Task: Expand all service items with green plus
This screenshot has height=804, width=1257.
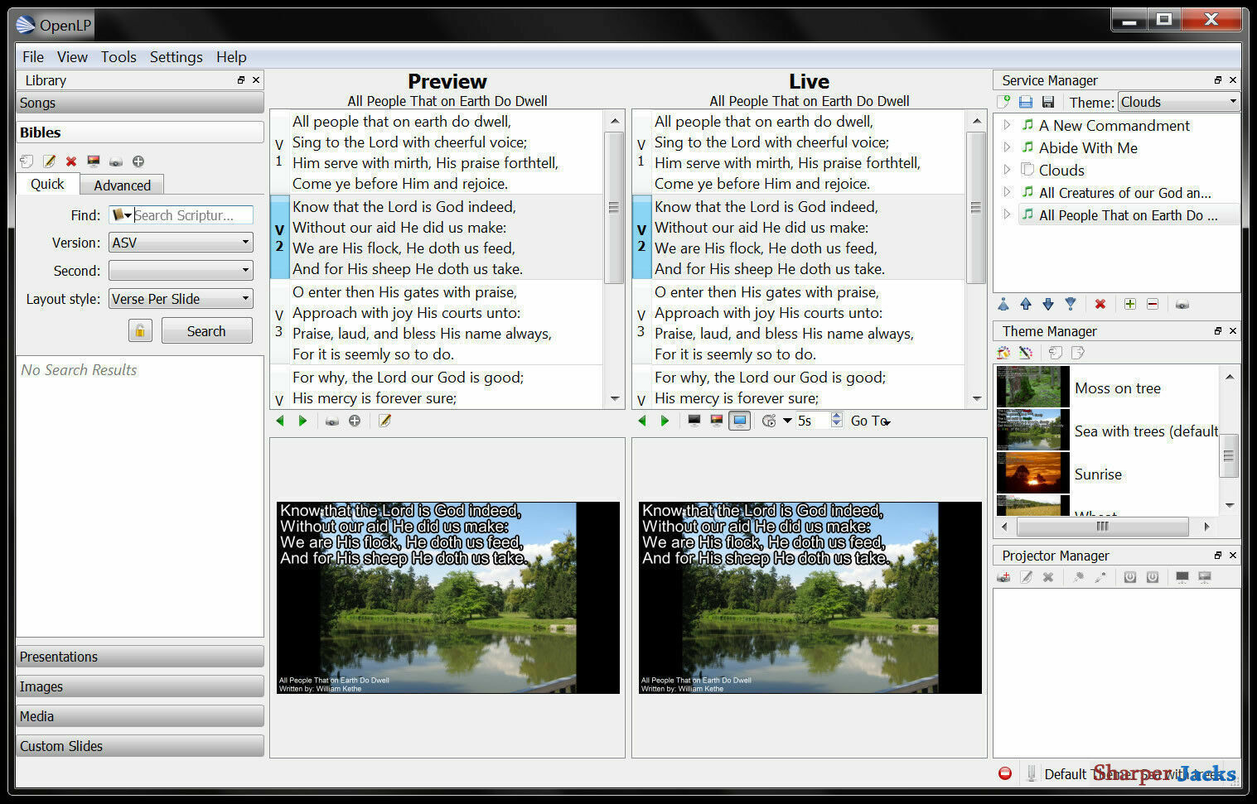Action: (x=1130, y=304)
